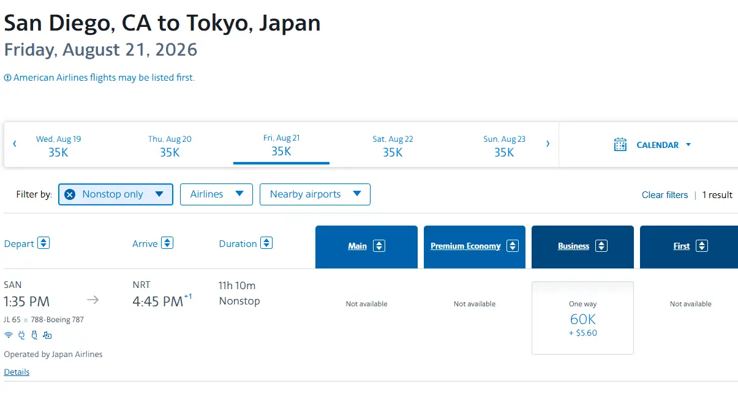Click the info icon beside American Airlines notice
Image resolution: width=738 pixels, height=398 pixels.
[x=7, y=78]
